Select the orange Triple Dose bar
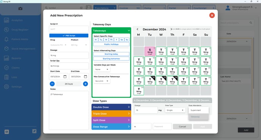 pos(111,114)
